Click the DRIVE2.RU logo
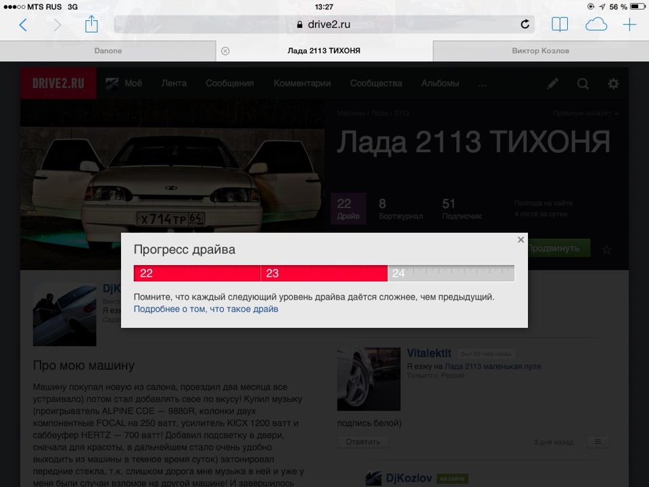Viewport: 649px width, 487px height. tap(58, 83)
